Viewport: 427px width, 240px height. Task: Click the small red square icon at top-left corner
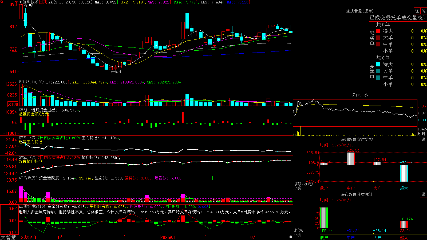(1, 2)
